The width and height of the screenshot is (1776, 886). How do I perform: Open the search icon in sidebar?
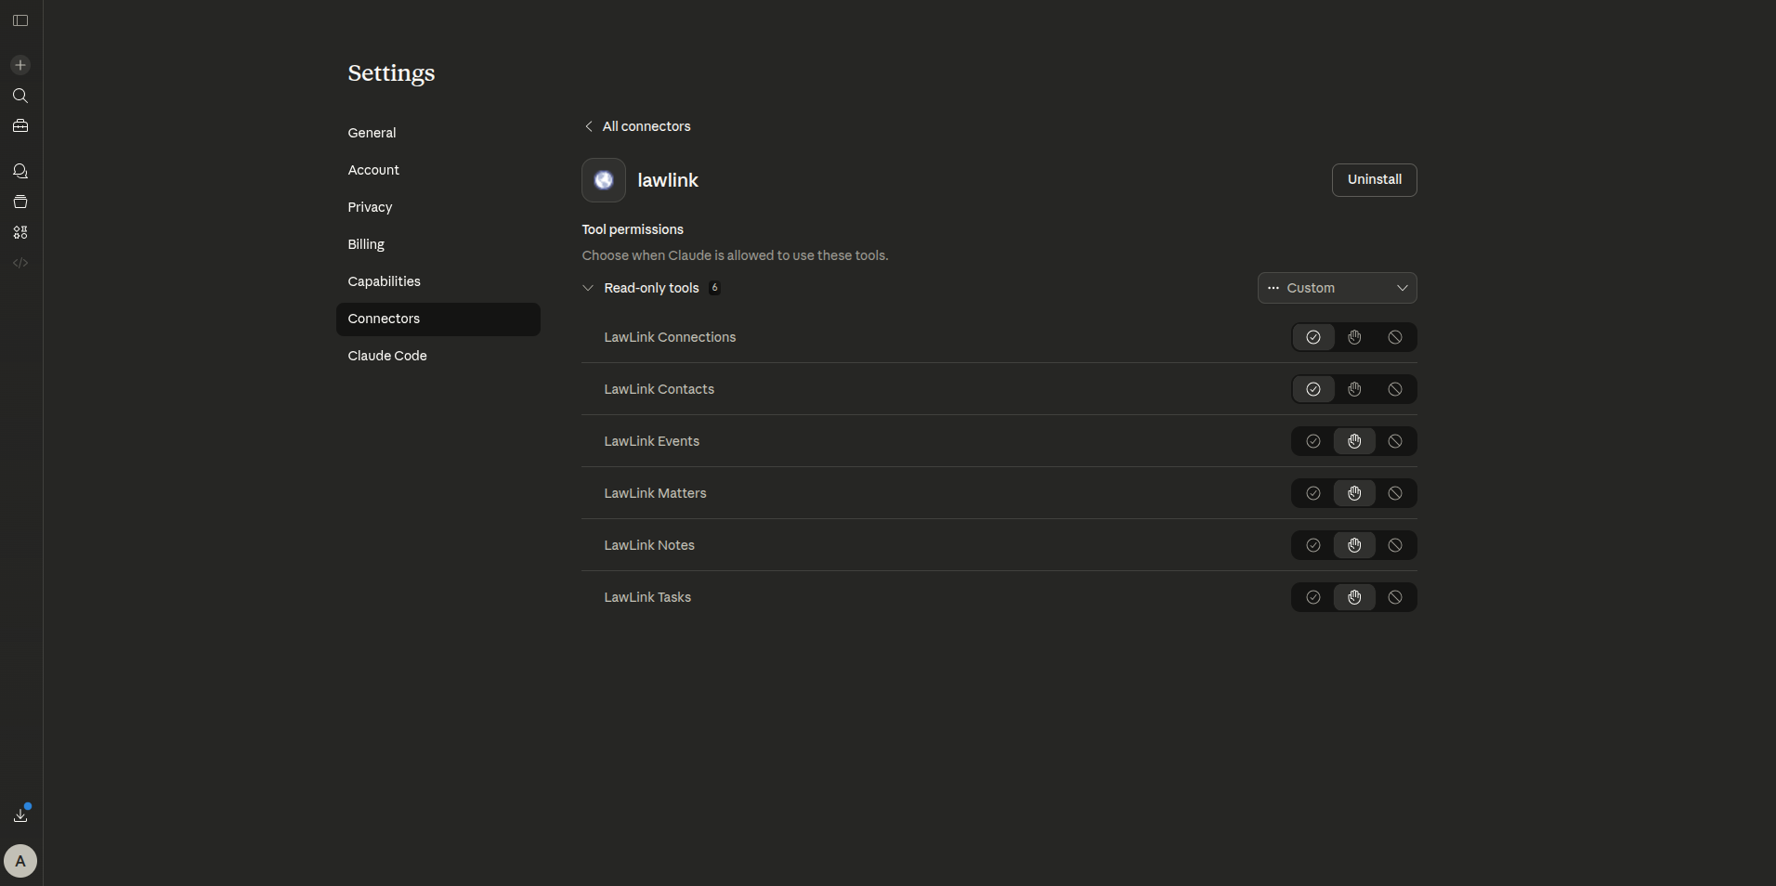click(20, 96)
